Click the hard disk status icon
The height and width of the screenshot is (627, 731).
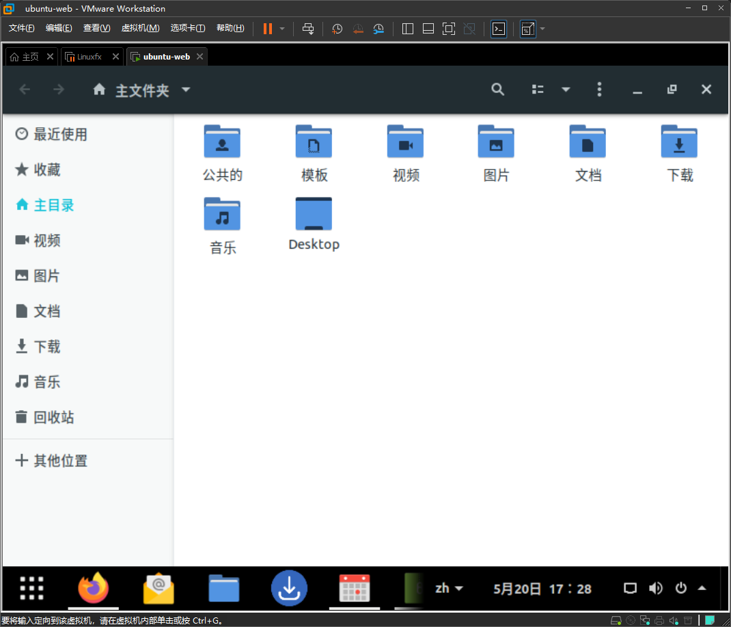click(616, 619)
